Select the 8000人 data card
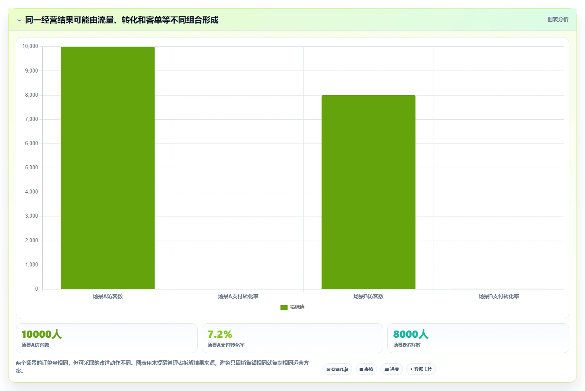 pos(478,338)
